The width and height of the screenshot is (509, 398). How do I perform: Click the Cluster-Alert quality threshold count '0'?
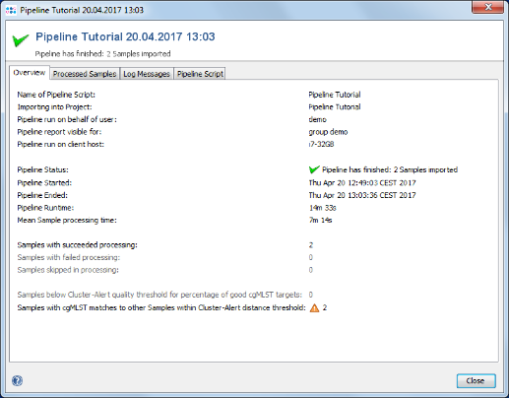point(311,295)
